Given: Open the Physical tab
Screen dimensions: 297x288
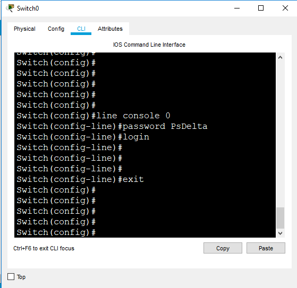Looking at the screenshot, I should click(x=24, y=29).
